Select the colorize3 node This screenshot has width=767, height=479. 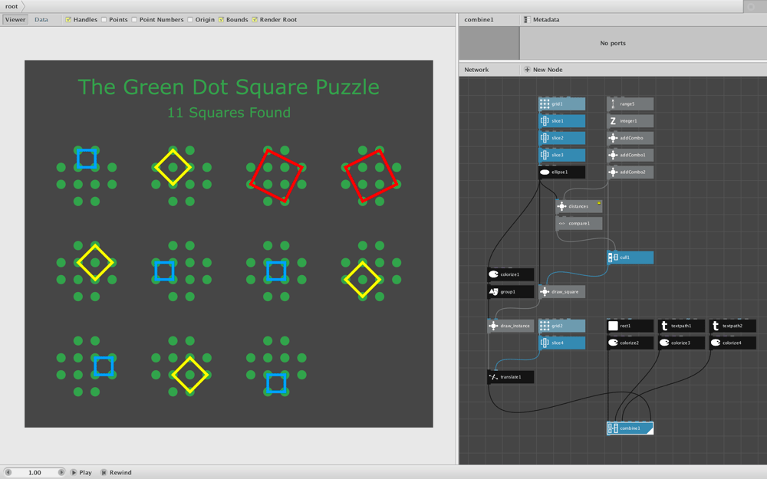coord(681,343)
